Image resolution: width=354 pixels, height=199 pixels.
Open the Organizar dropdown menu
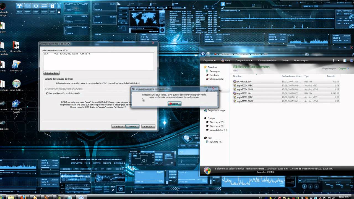209,61
